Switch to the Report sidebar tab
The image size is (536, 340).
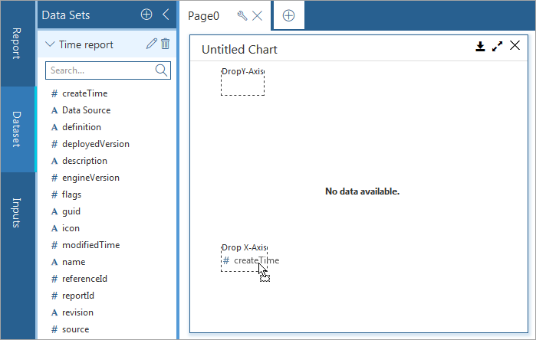(x=17, y=44)
